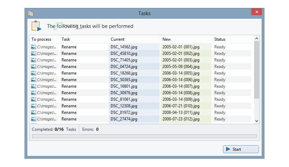Click the image icon for DSC_12308.jpg row
This screenshot has width=289, height=167.
(x=34, y=106)
